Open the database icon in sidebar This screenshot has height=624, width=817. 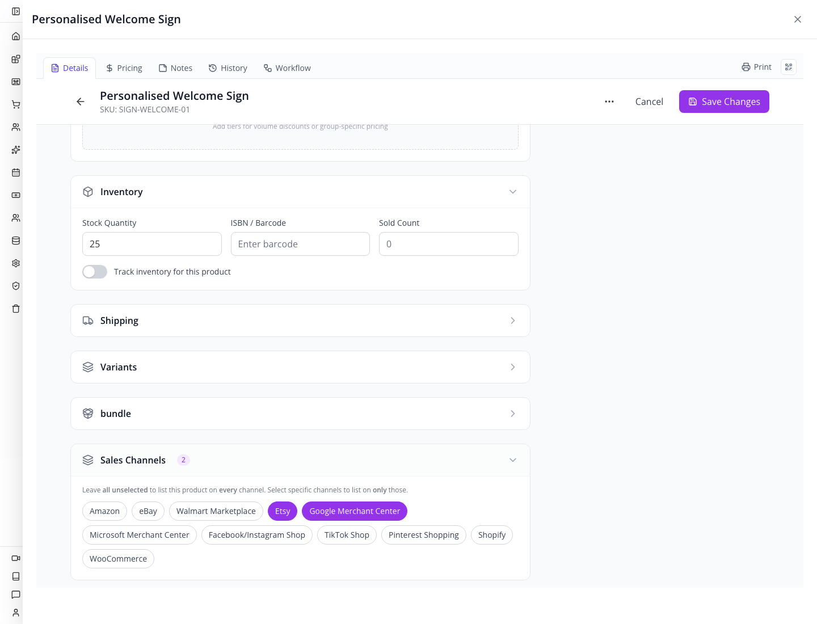click(x=16, y=241)
